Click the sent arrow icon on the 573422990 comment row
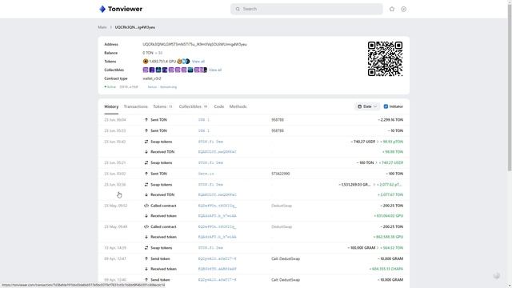Screen dimensions: 512x288 (x=146, y=174)
